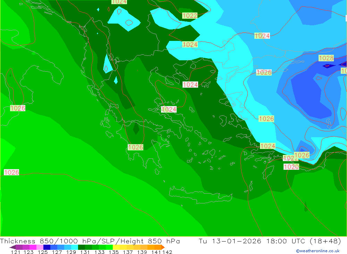Click legend value 135
The width and height of the screenshot is (347, 254).
[x=113, y=252]
